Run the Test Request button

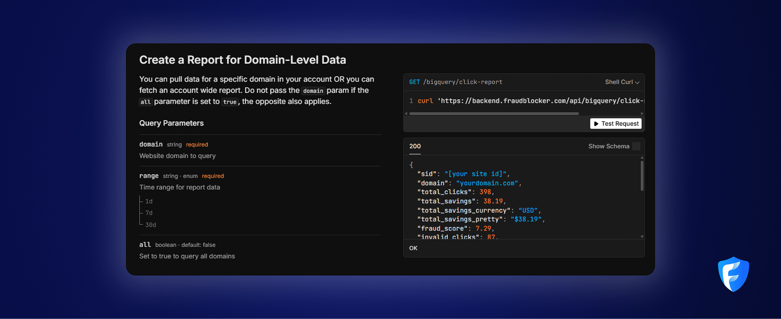point(616,124)
